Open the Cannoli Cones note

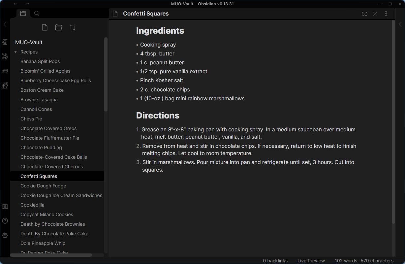click(x=57, y=109)
